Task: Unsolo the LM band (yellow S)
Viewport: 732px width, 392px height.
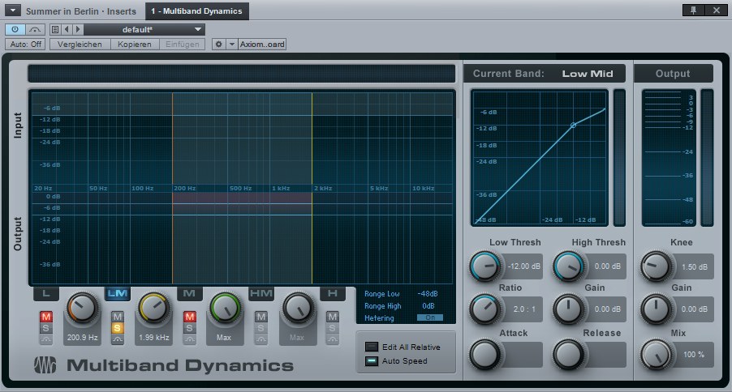Action: click(x=117, y=328)
